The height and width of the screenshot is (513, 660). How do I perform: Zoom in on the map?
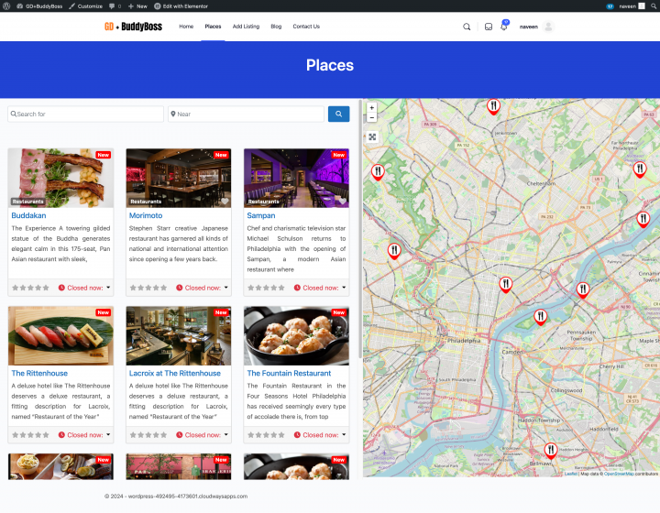[371, 107]
